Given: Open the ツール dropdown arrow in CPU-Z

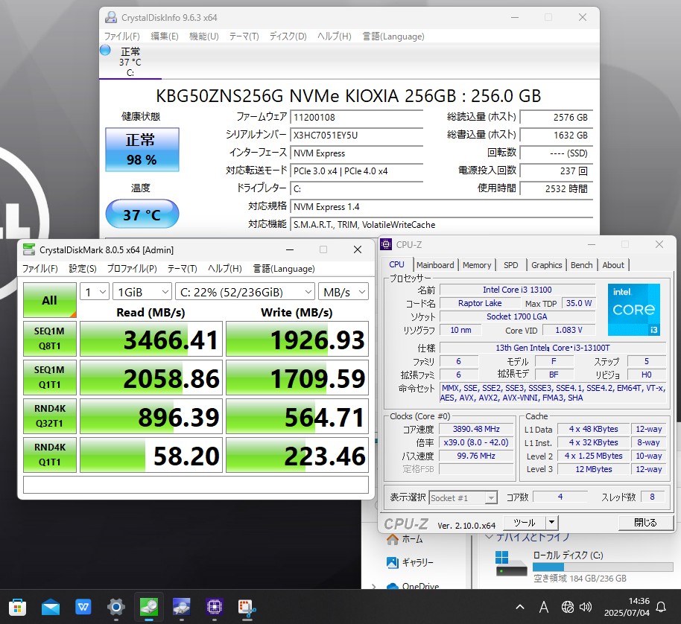Looking at the screenshot, I should (x=551, y=522).
